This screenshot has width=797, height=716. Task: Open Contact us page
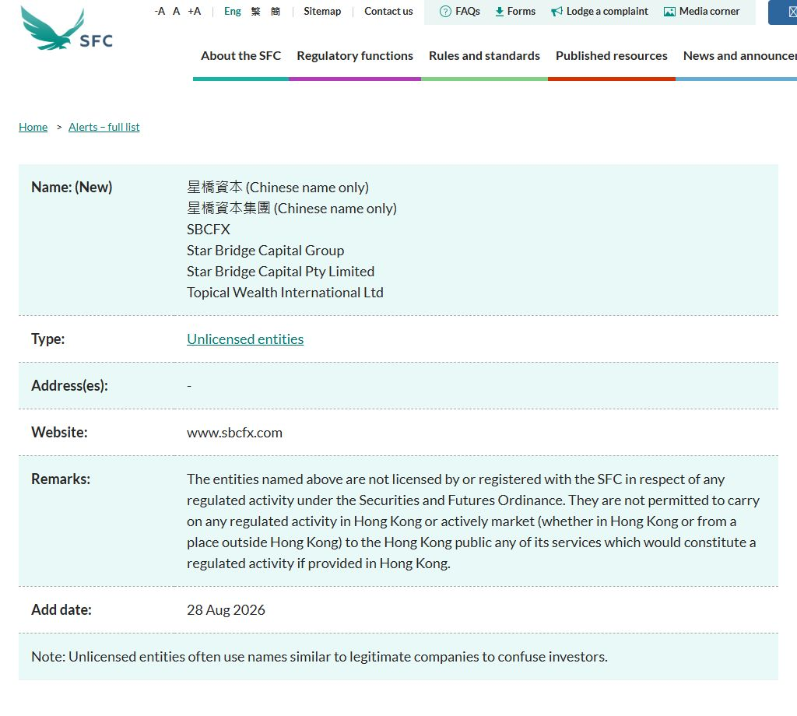388,11
